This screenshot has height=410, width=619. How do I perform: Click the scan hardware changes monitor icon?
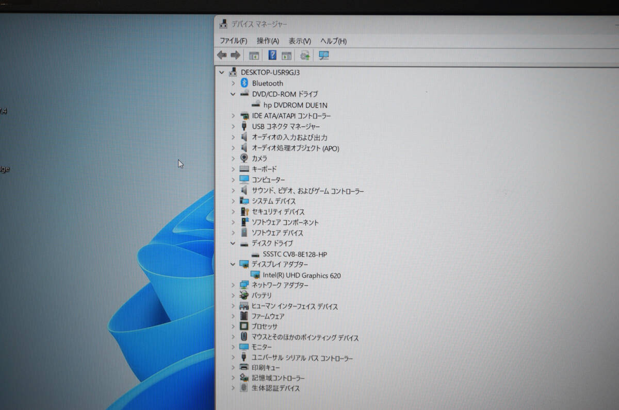pyautogui.click(x=324, y=55)
